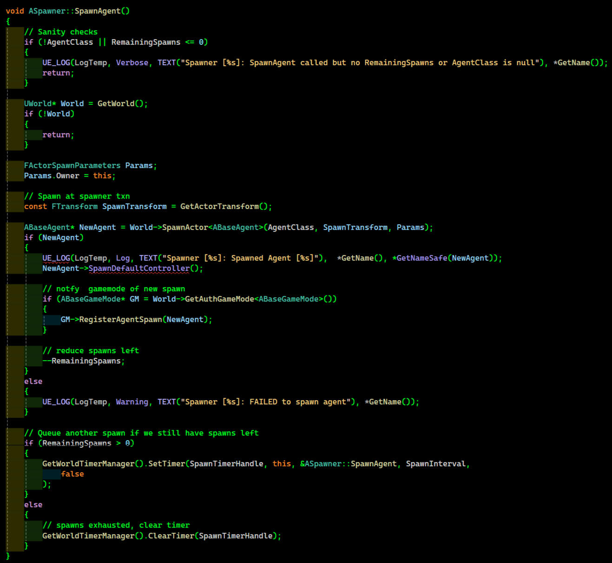Select the "// reduce spawns left" comment

tap(91, 351)
